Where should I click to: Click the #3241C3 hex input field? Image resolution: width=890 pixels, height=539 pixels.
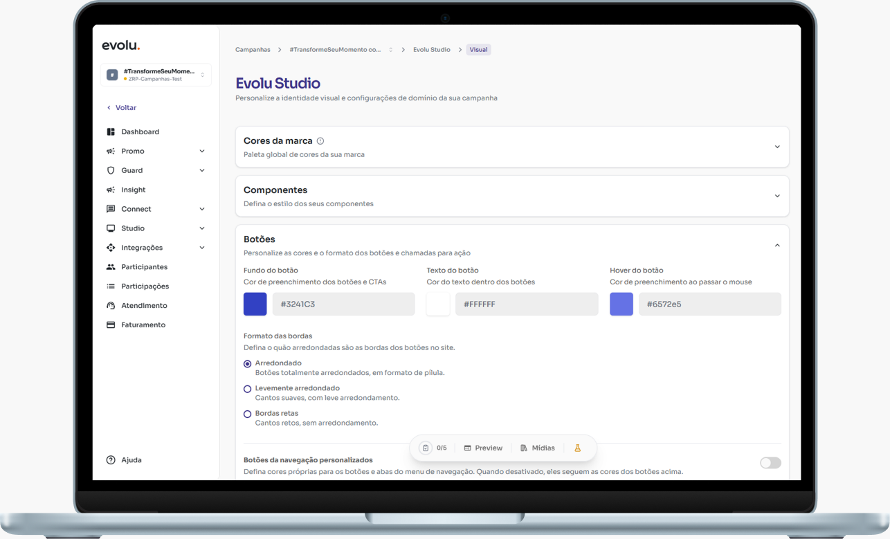(x=344, y=304)
